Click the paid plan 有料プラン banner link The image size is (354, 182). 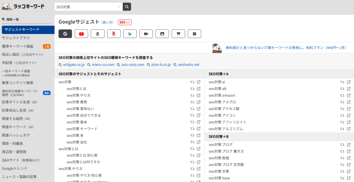(286, 48)
